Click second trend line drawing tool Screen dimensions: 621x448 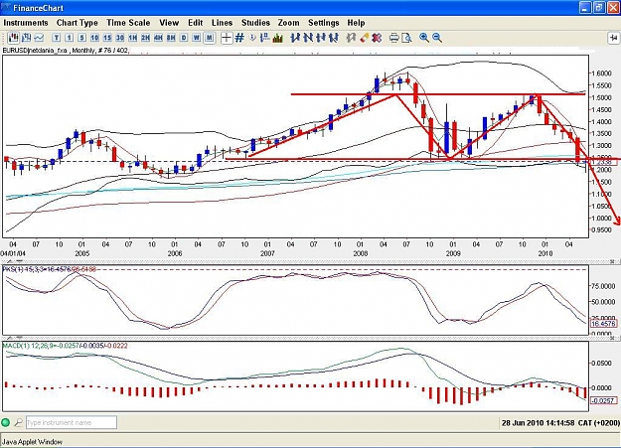click(308, 38)
